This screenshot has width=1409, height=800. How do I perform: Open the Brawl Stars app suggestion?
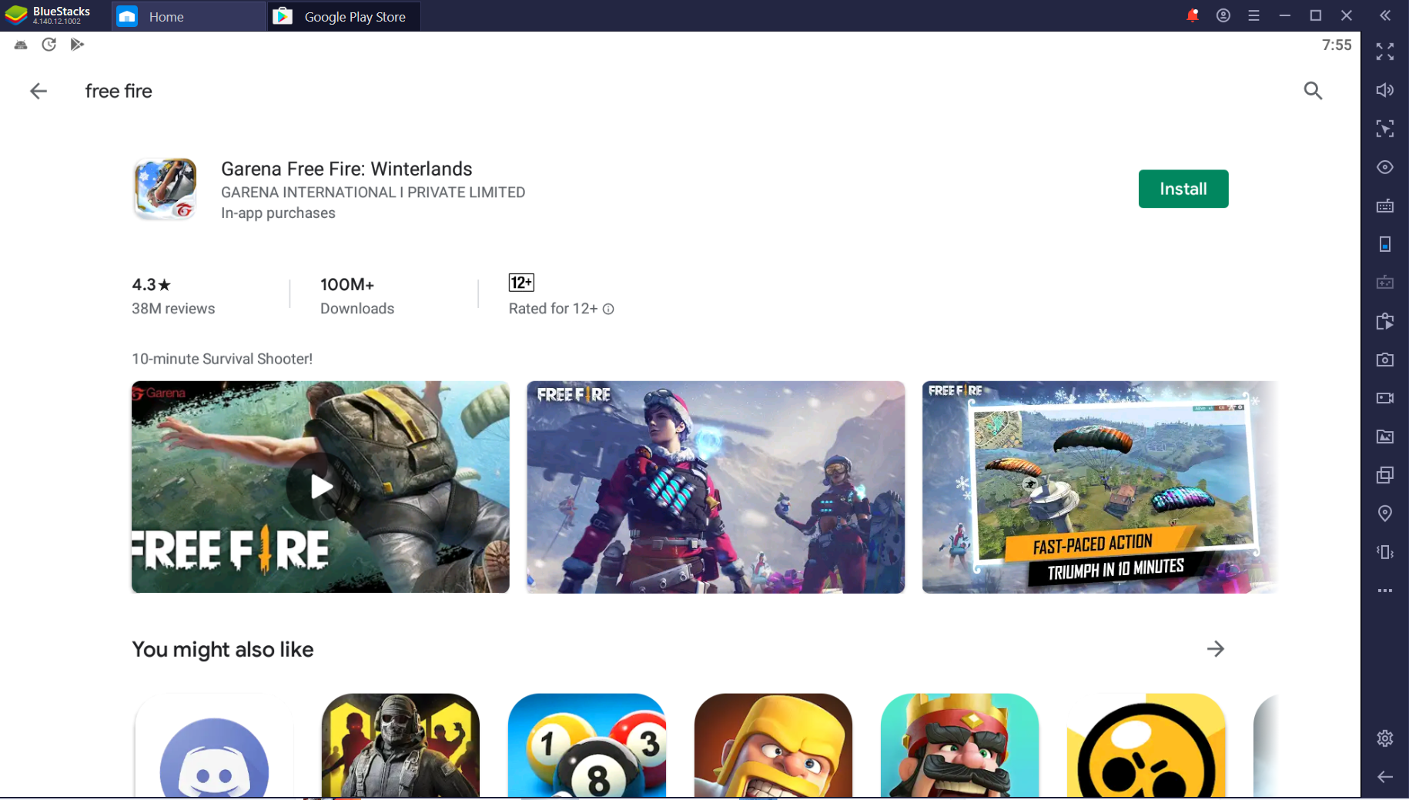(1146, 745)
